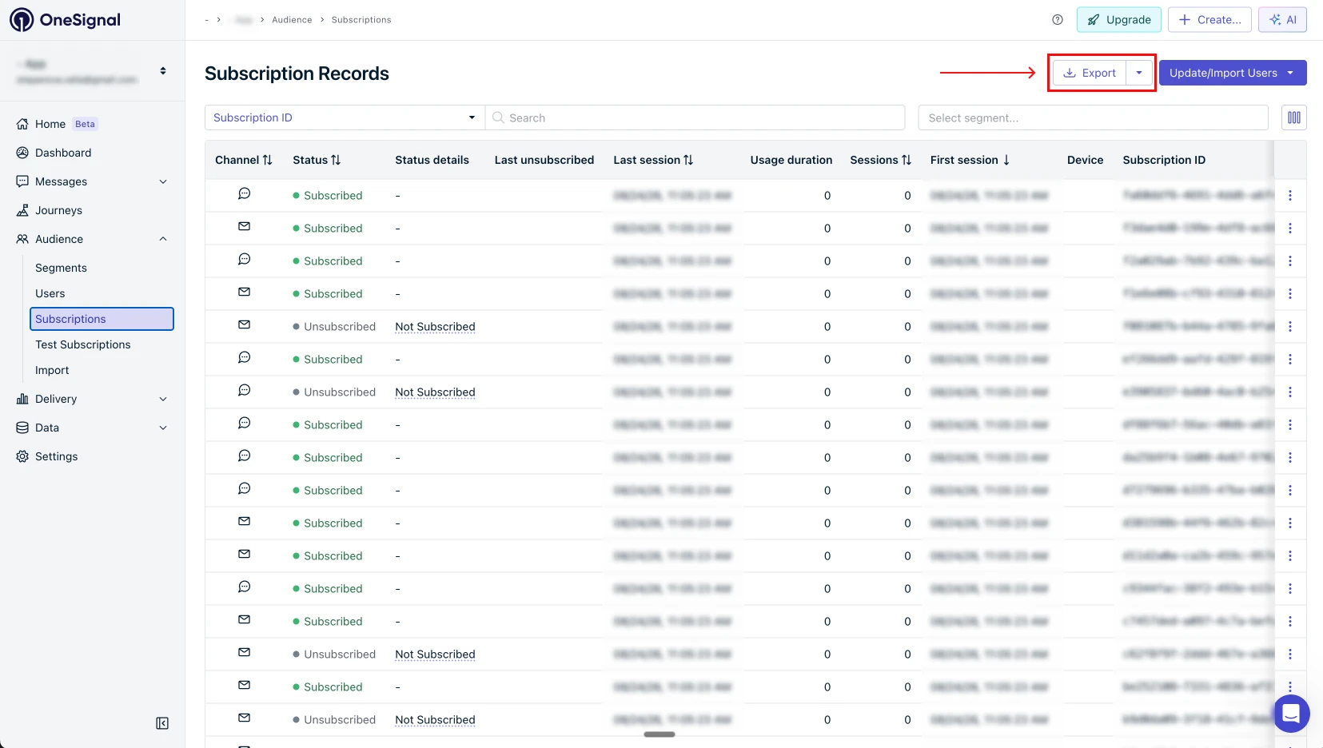Open the help question mark icon
Screen dimensions: 1323x748
1058,20
